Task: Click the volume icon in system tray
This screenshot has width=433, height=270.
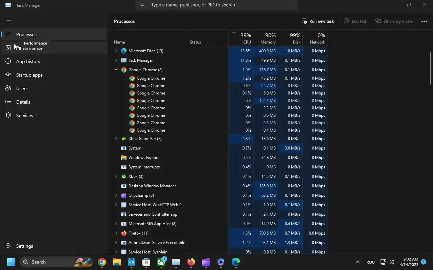Action: (391, 262)
